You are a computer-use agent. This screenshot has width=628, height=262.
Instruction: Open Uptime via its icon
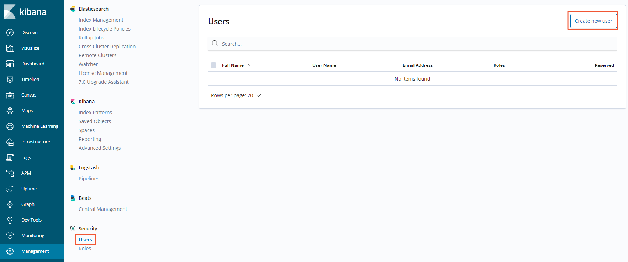tap(10, 189)
